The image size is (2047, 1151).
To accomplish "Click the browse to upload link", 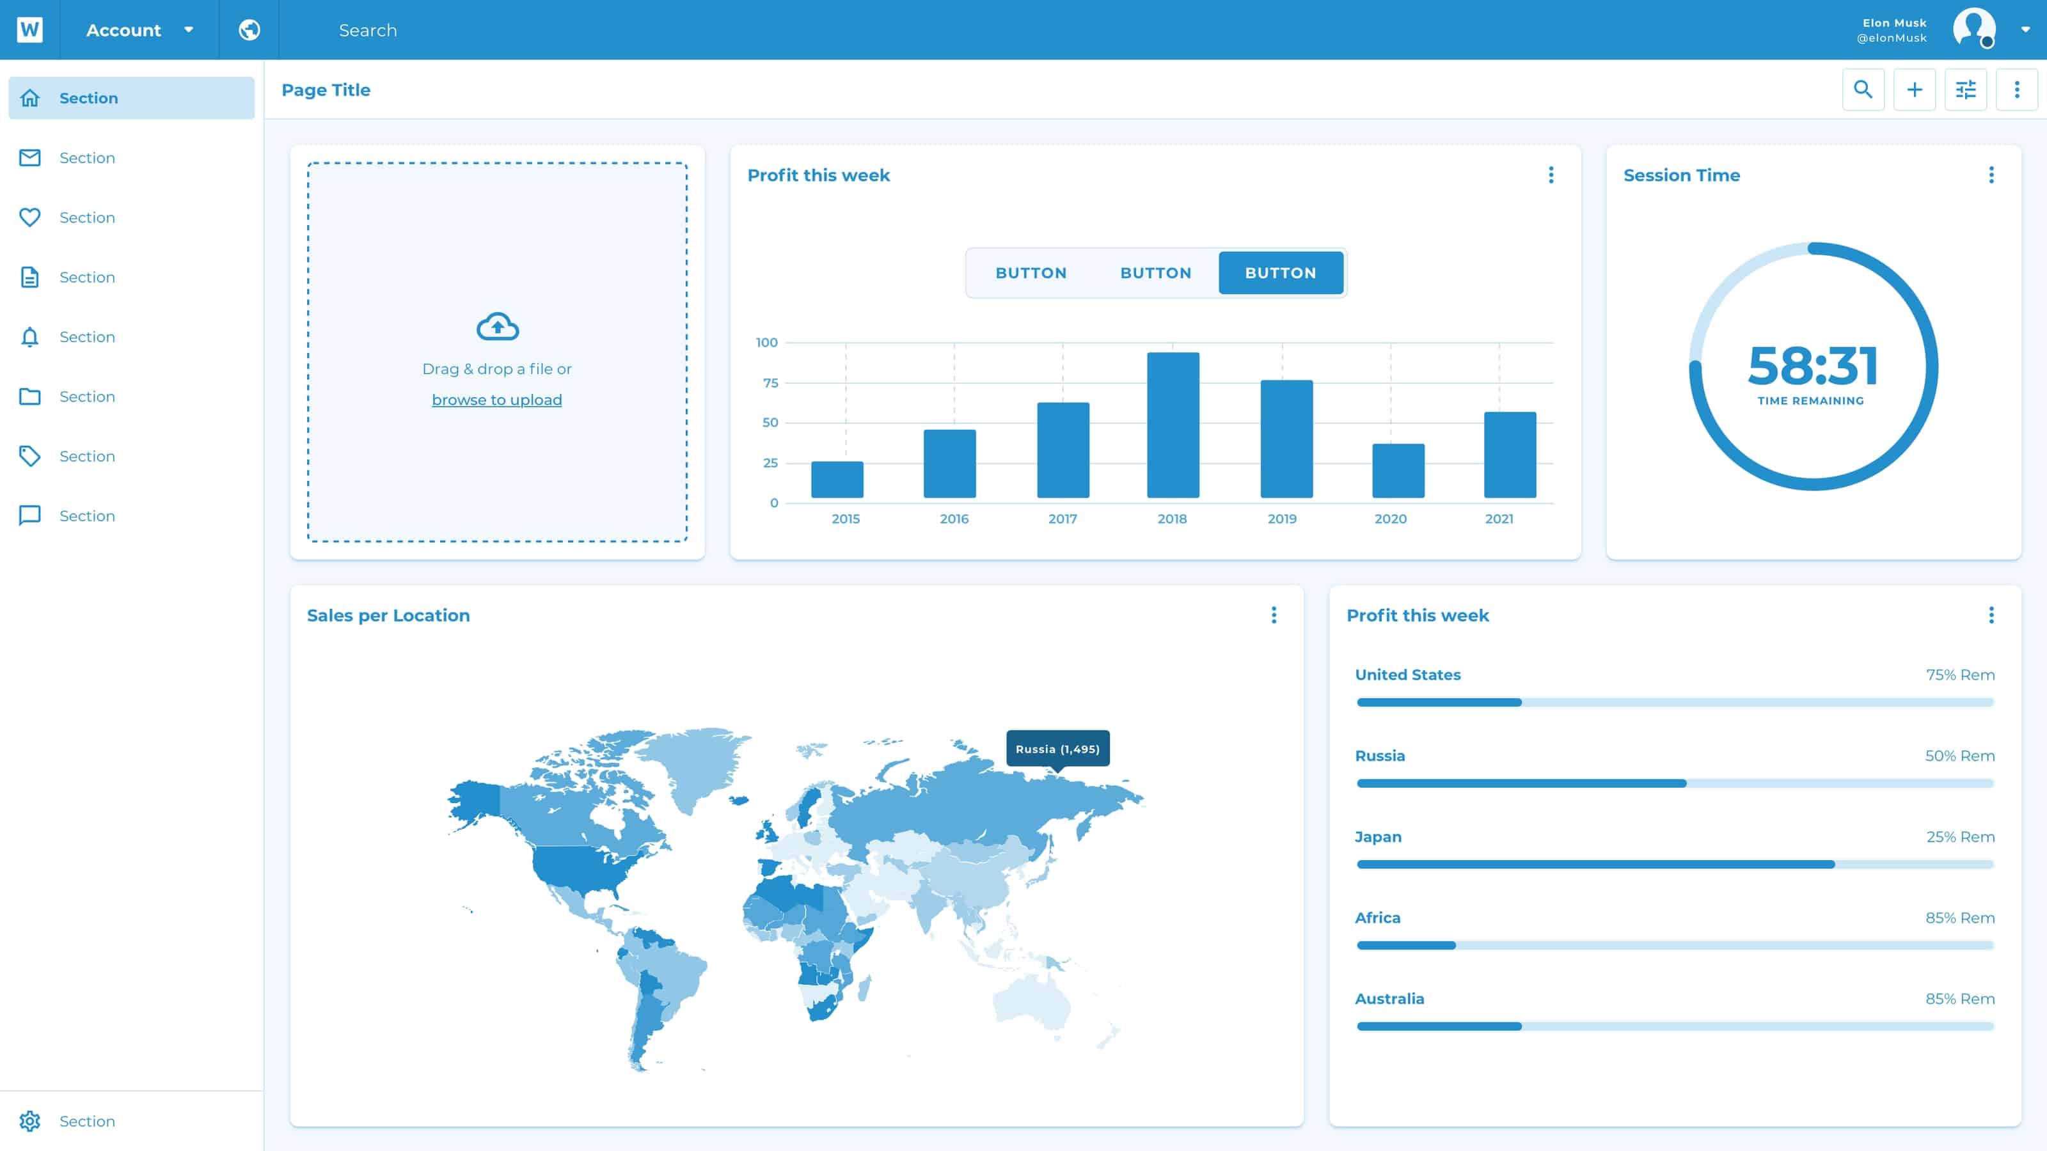I will click(x=496, y=400).
